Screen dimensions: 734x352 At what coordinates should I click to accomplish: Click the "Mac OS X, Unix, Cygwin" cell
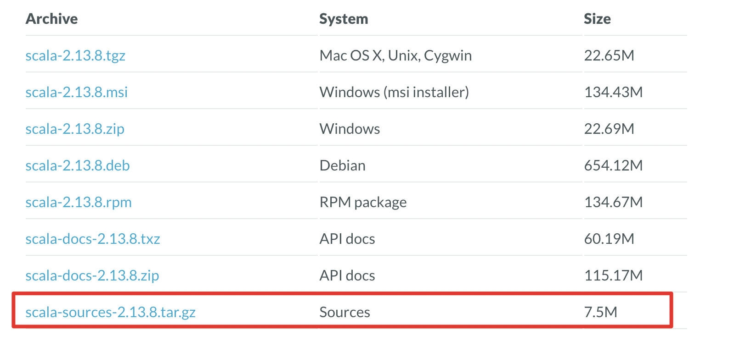tap(395, 55)
